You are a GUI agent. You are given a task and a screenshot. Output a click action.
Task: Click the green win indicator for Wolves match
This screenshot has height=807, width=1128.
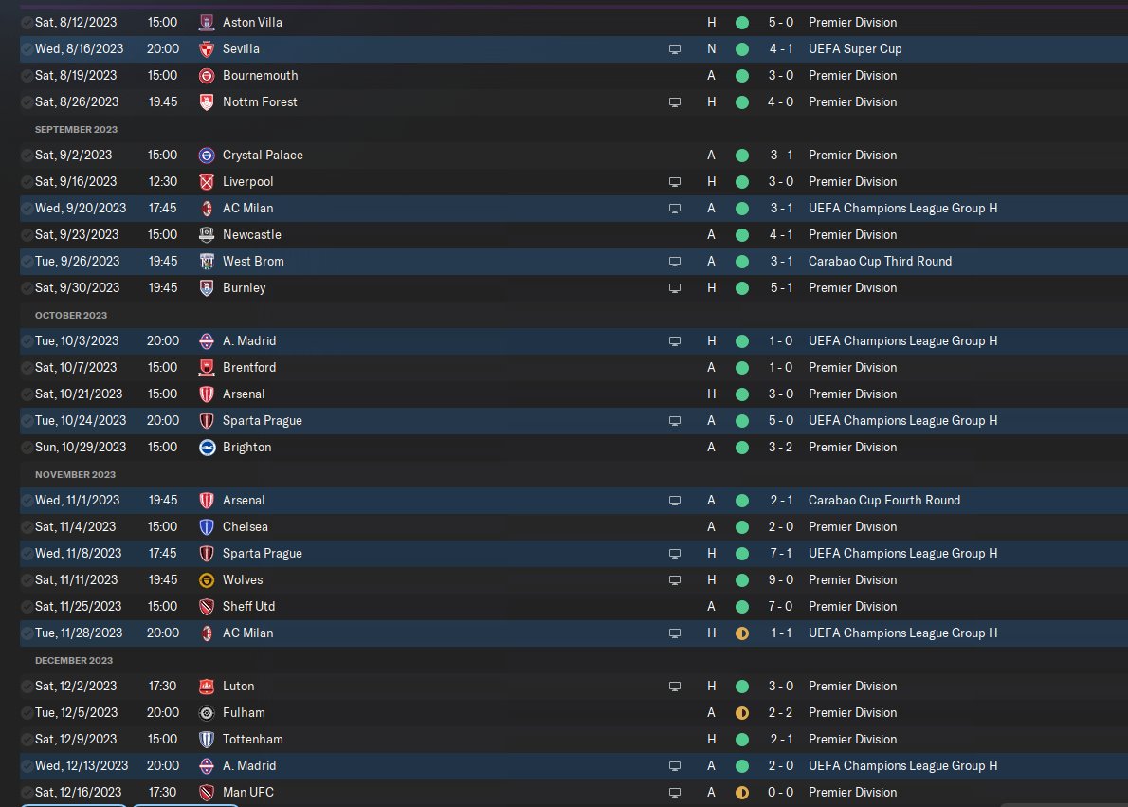[x=741, y=580]
